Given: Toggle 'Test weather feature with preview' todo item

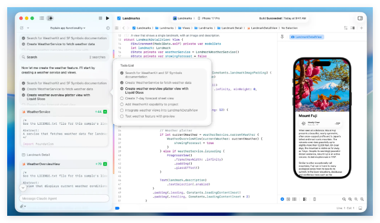Looking at the screenshot, I should [x=122, y=116].
